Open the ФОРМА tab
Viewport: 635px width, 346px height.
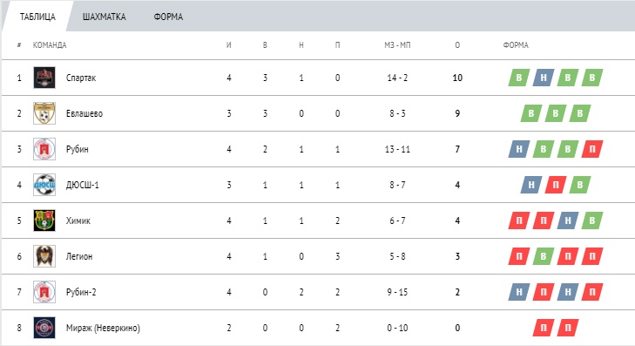(x=168, y=17)
